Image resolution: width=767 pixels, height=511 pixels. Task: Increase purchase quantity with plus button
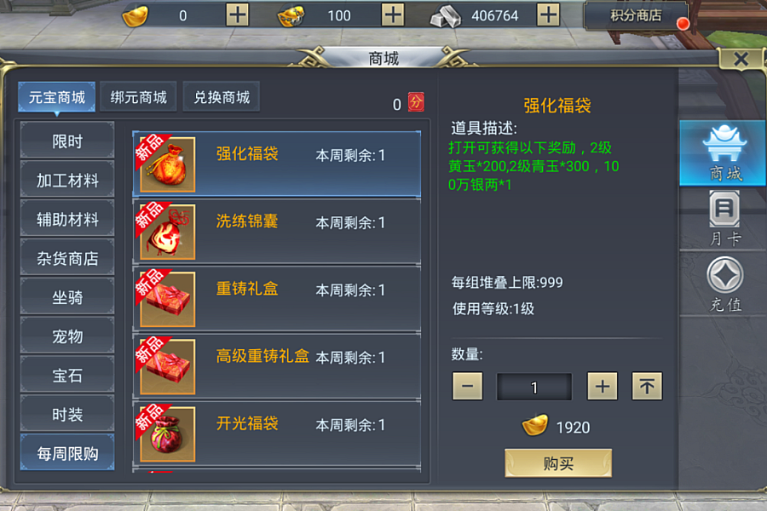(x=603, y=387)
